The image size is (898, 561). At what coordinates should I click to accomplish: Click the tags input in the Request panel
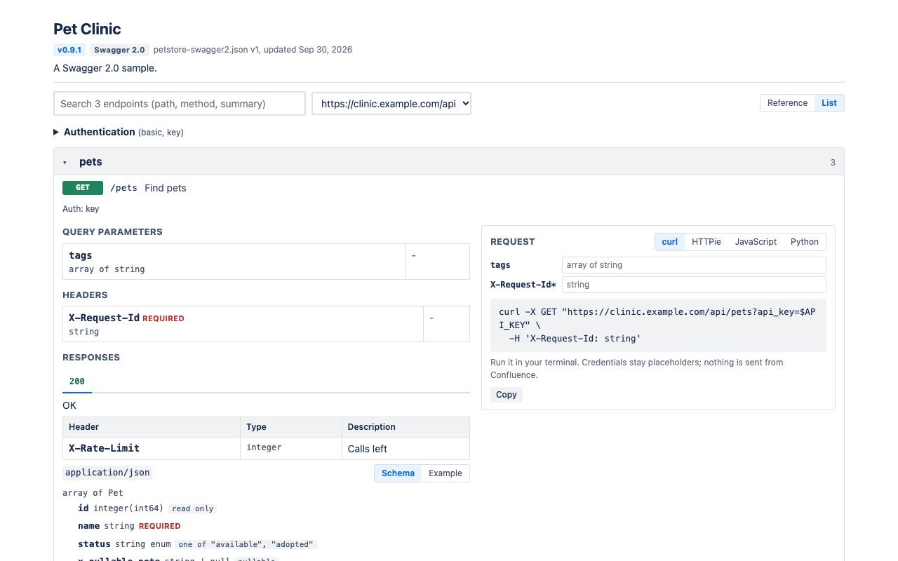point(694,265)
